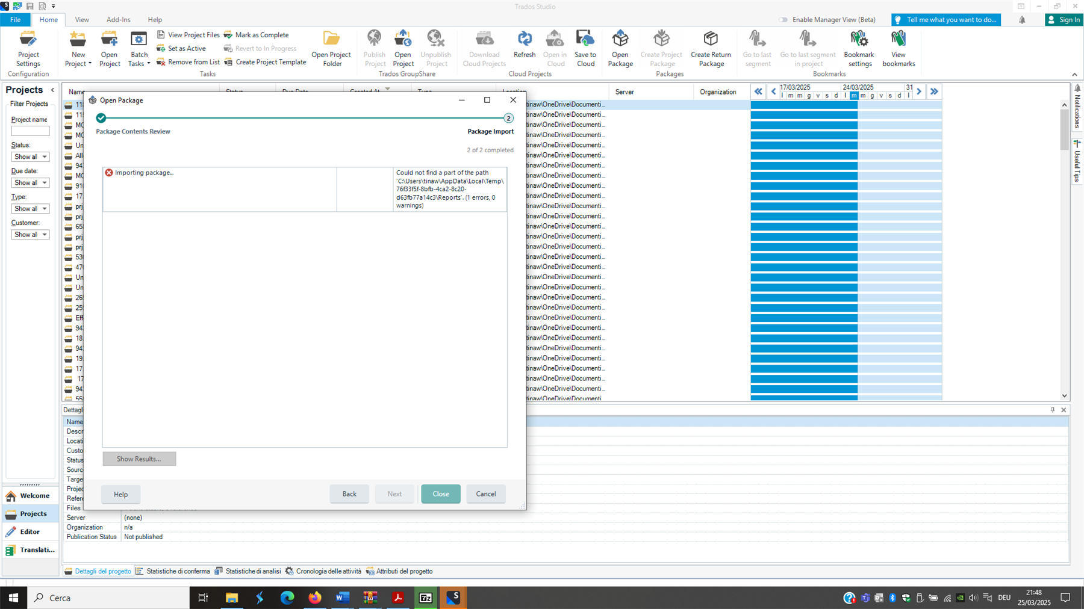Move timeline forward one step arrow
The height and width of the screenshot is (609, 1084).
(919, 91)
